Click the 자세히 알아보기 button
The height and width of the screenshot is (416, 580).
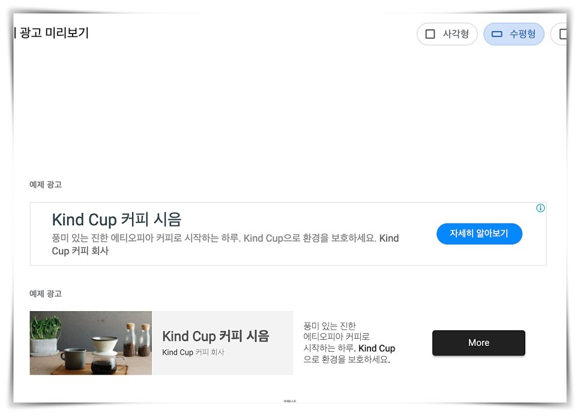click(x=479, y=234)
